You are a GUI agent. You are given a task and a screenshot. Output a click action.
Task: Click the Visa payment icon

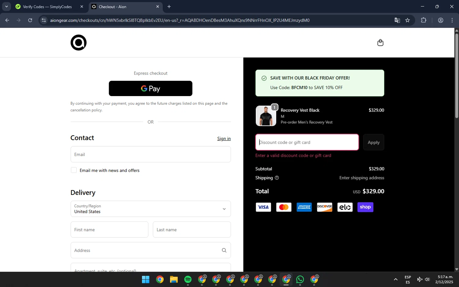point(263,207)
